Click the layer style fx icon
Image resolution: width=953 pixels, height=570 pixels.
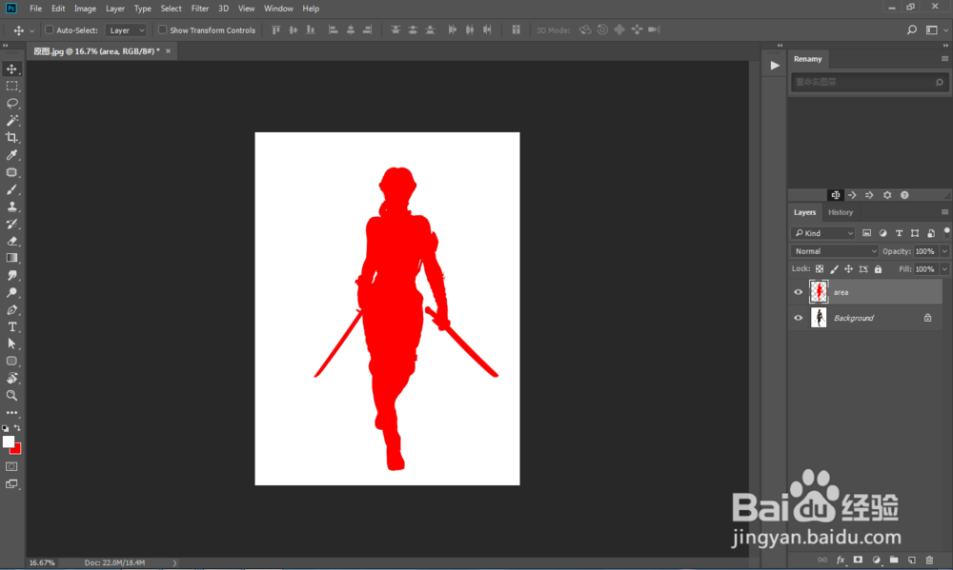click(x=841, y=560)
